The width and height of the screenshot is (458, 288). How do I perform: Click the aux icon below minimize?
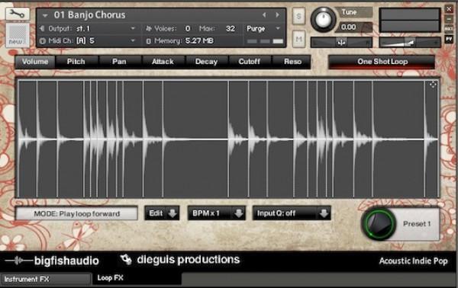pos(449,29)
